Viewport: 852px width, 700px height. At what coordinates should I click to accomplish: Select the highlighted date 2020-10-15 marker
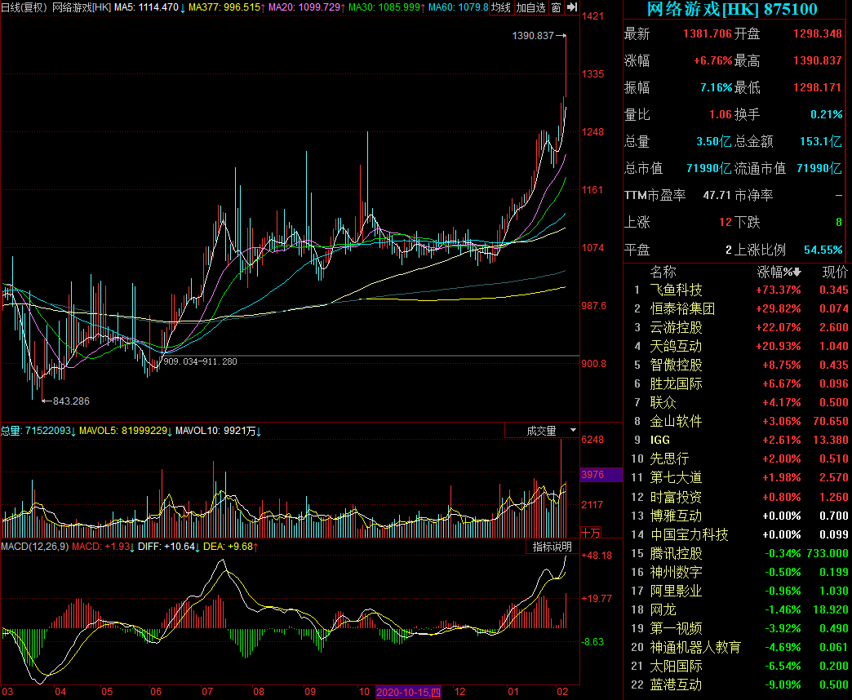coord(408,692)
